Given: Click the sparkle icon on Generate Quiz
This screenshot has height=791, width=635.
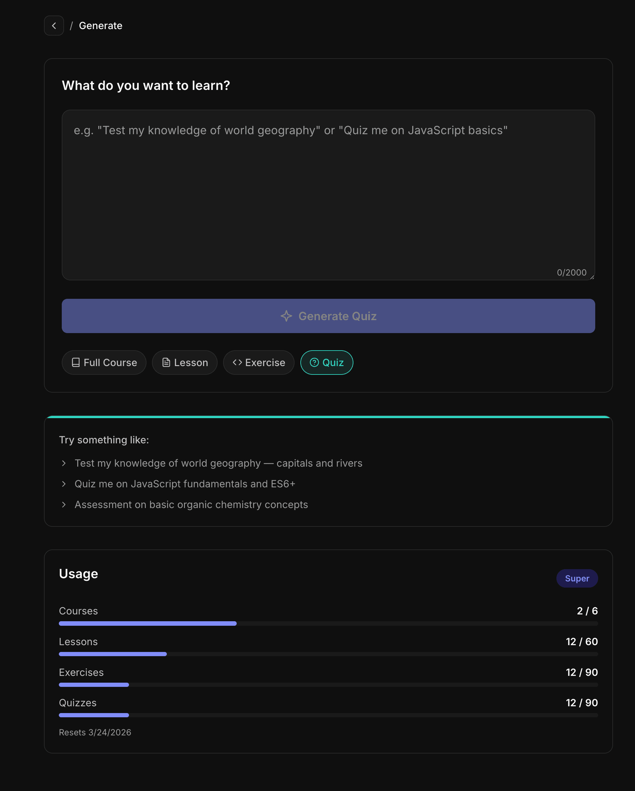Looking at the screenshot, I should click(286, 316).
